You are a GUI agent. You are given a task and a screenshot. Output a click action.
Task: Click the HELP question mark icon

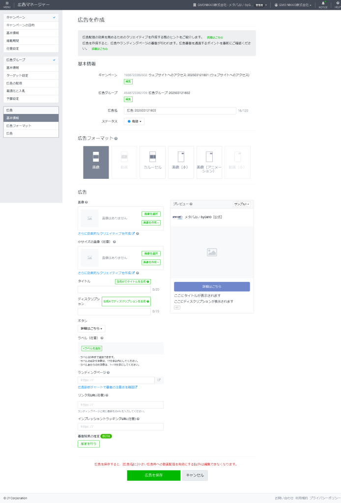pos(337,4)
